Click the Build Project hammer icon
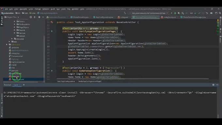 click(125, 13)
